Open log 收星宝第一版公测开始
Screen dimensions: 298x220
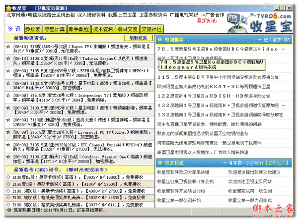pos(179,200)
